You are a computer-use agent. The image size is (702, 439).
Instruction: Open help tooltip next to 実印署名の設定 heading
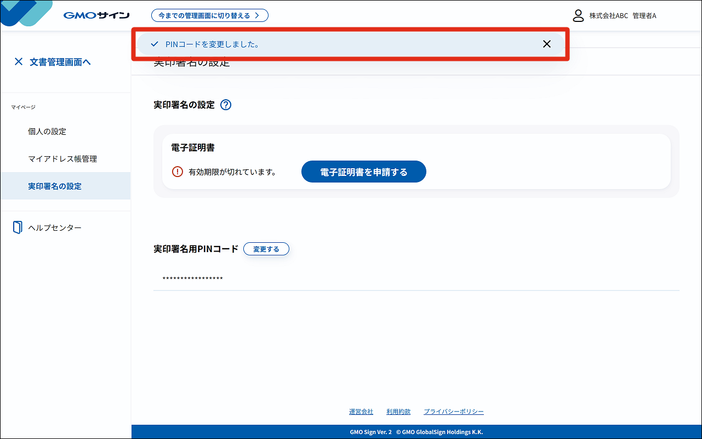226,105
